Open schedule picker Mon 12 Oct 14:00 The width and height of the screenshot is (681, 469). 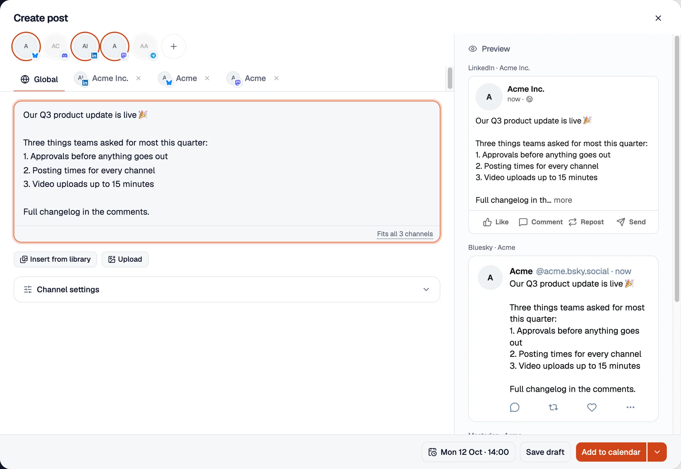pos(468,452)
